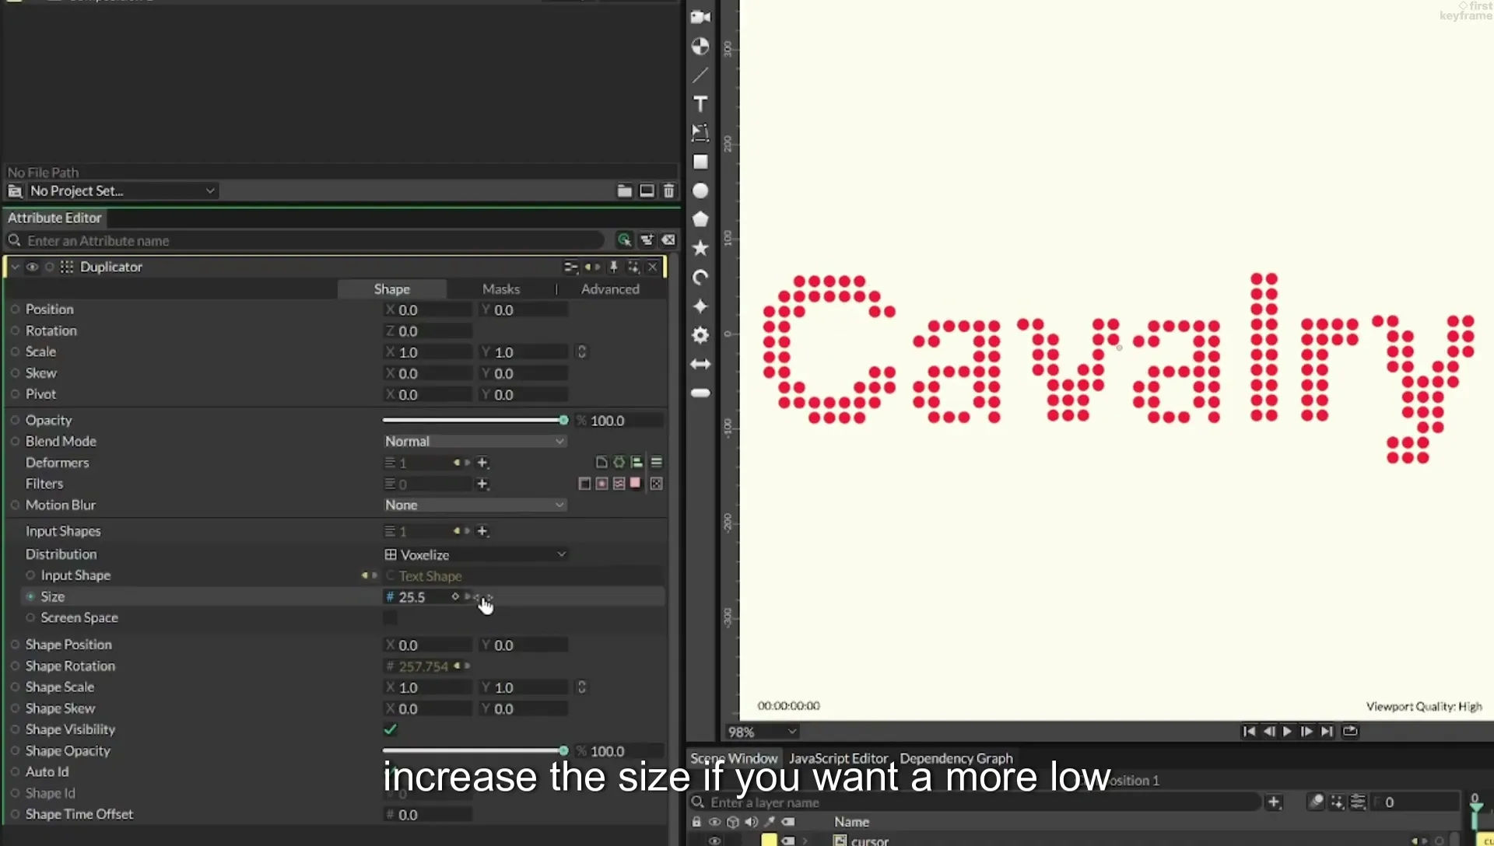The width and height of the screenshot is (1494, 846).
Task: Open the Blend Mode Normal dropdown
Action: 475,441
